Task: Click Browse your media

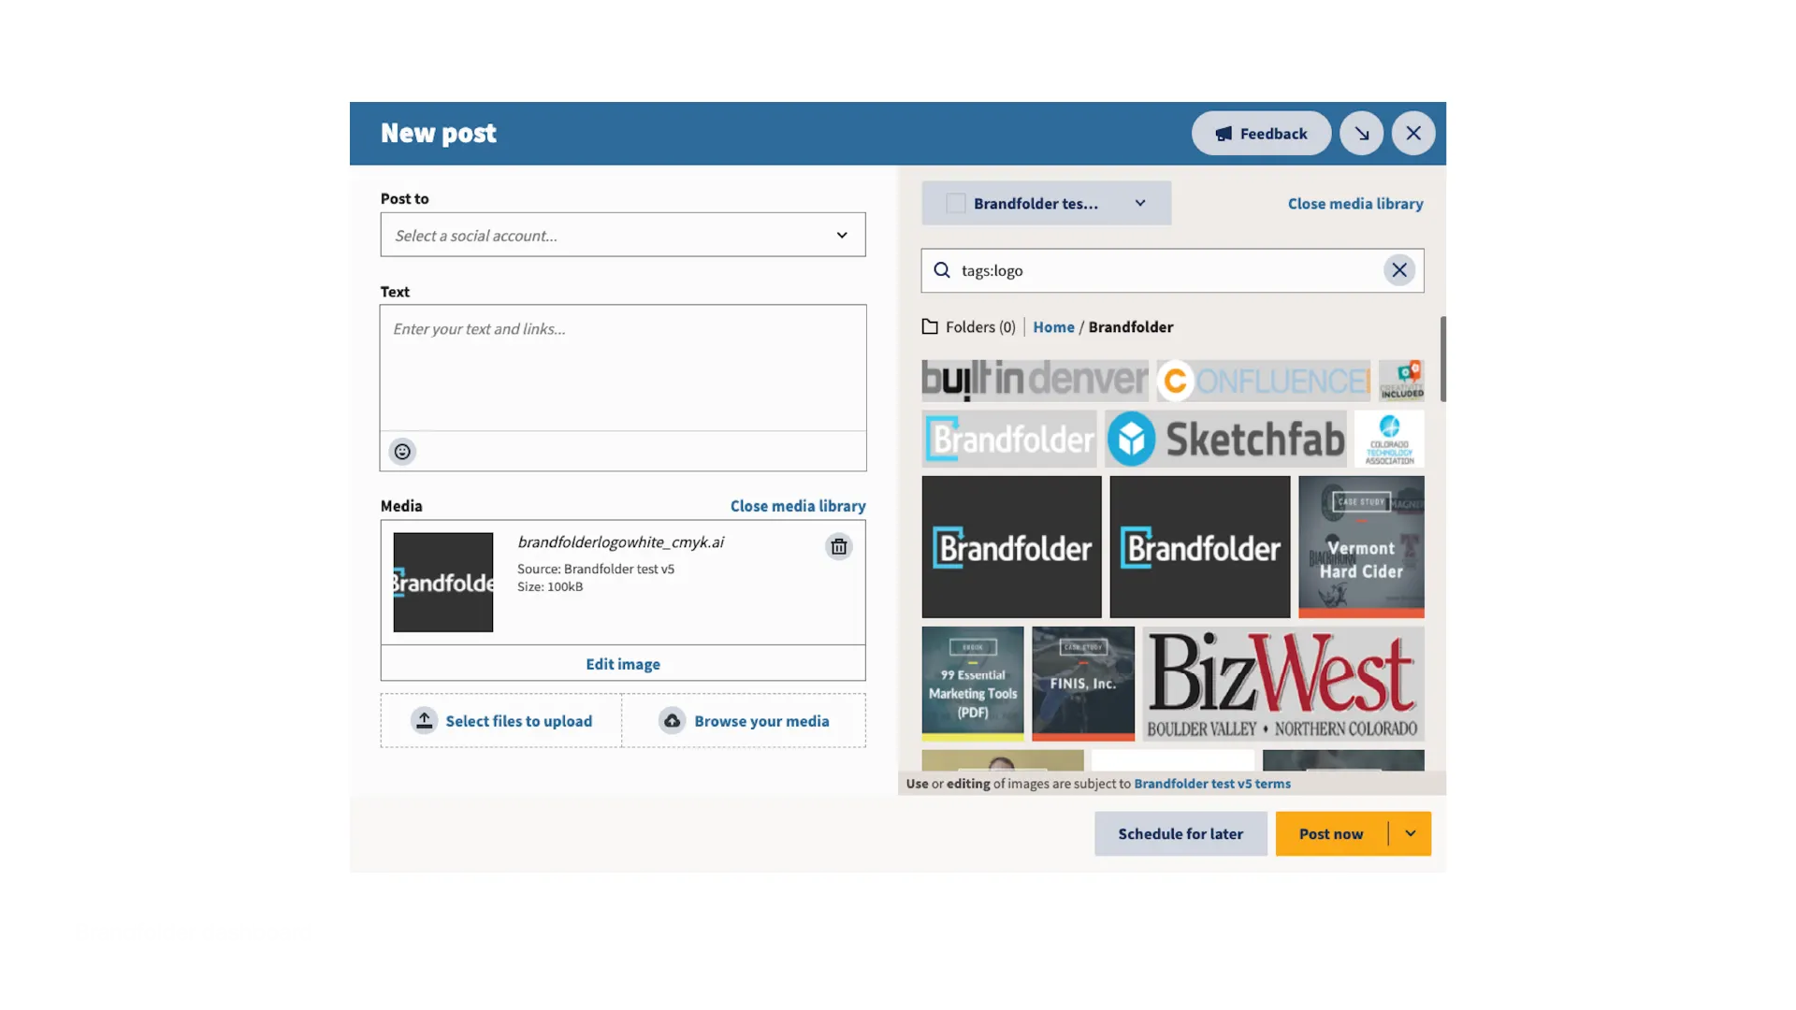Action: tap(744, 721)
